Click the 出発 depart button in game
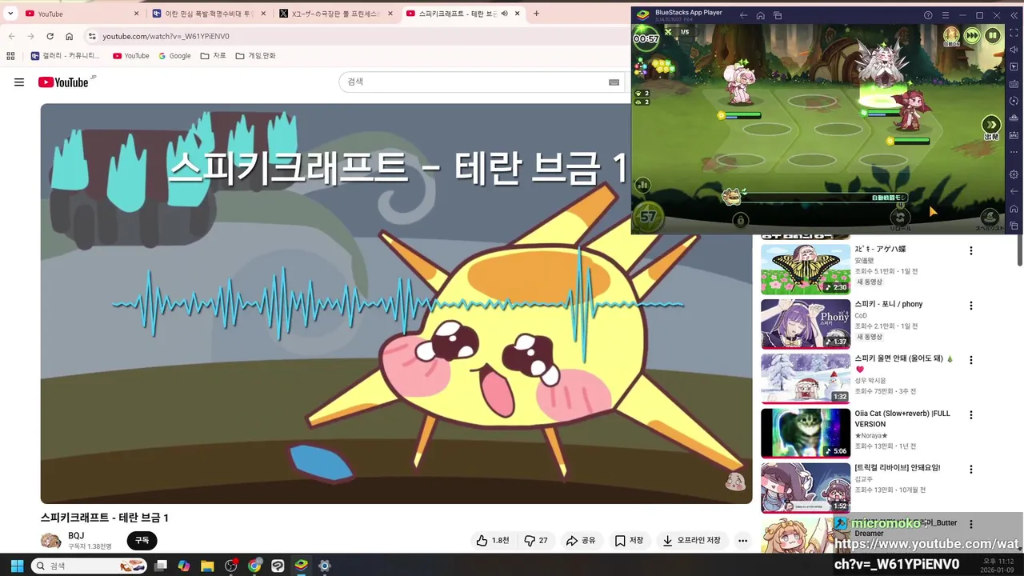The image size is (1024, 576). tap(991, 127)
